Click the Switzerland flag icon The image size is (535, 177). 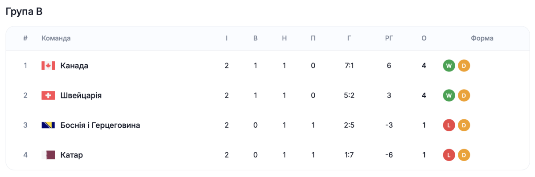pyautogui.click(x=48, y=95)
